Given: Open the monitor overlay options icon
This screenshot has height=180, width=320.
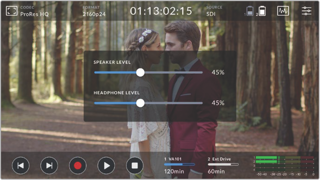Looking at the screenshot, I should [12, 11].
